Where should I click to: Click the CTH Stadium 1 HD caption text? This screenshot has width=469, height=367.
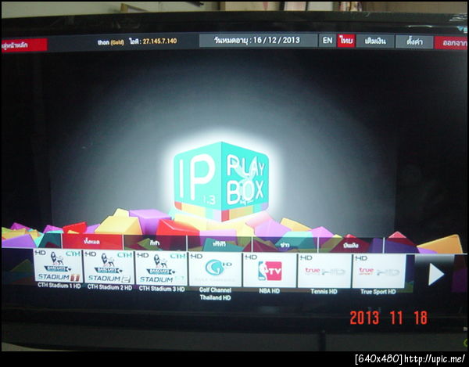point(59,286)
